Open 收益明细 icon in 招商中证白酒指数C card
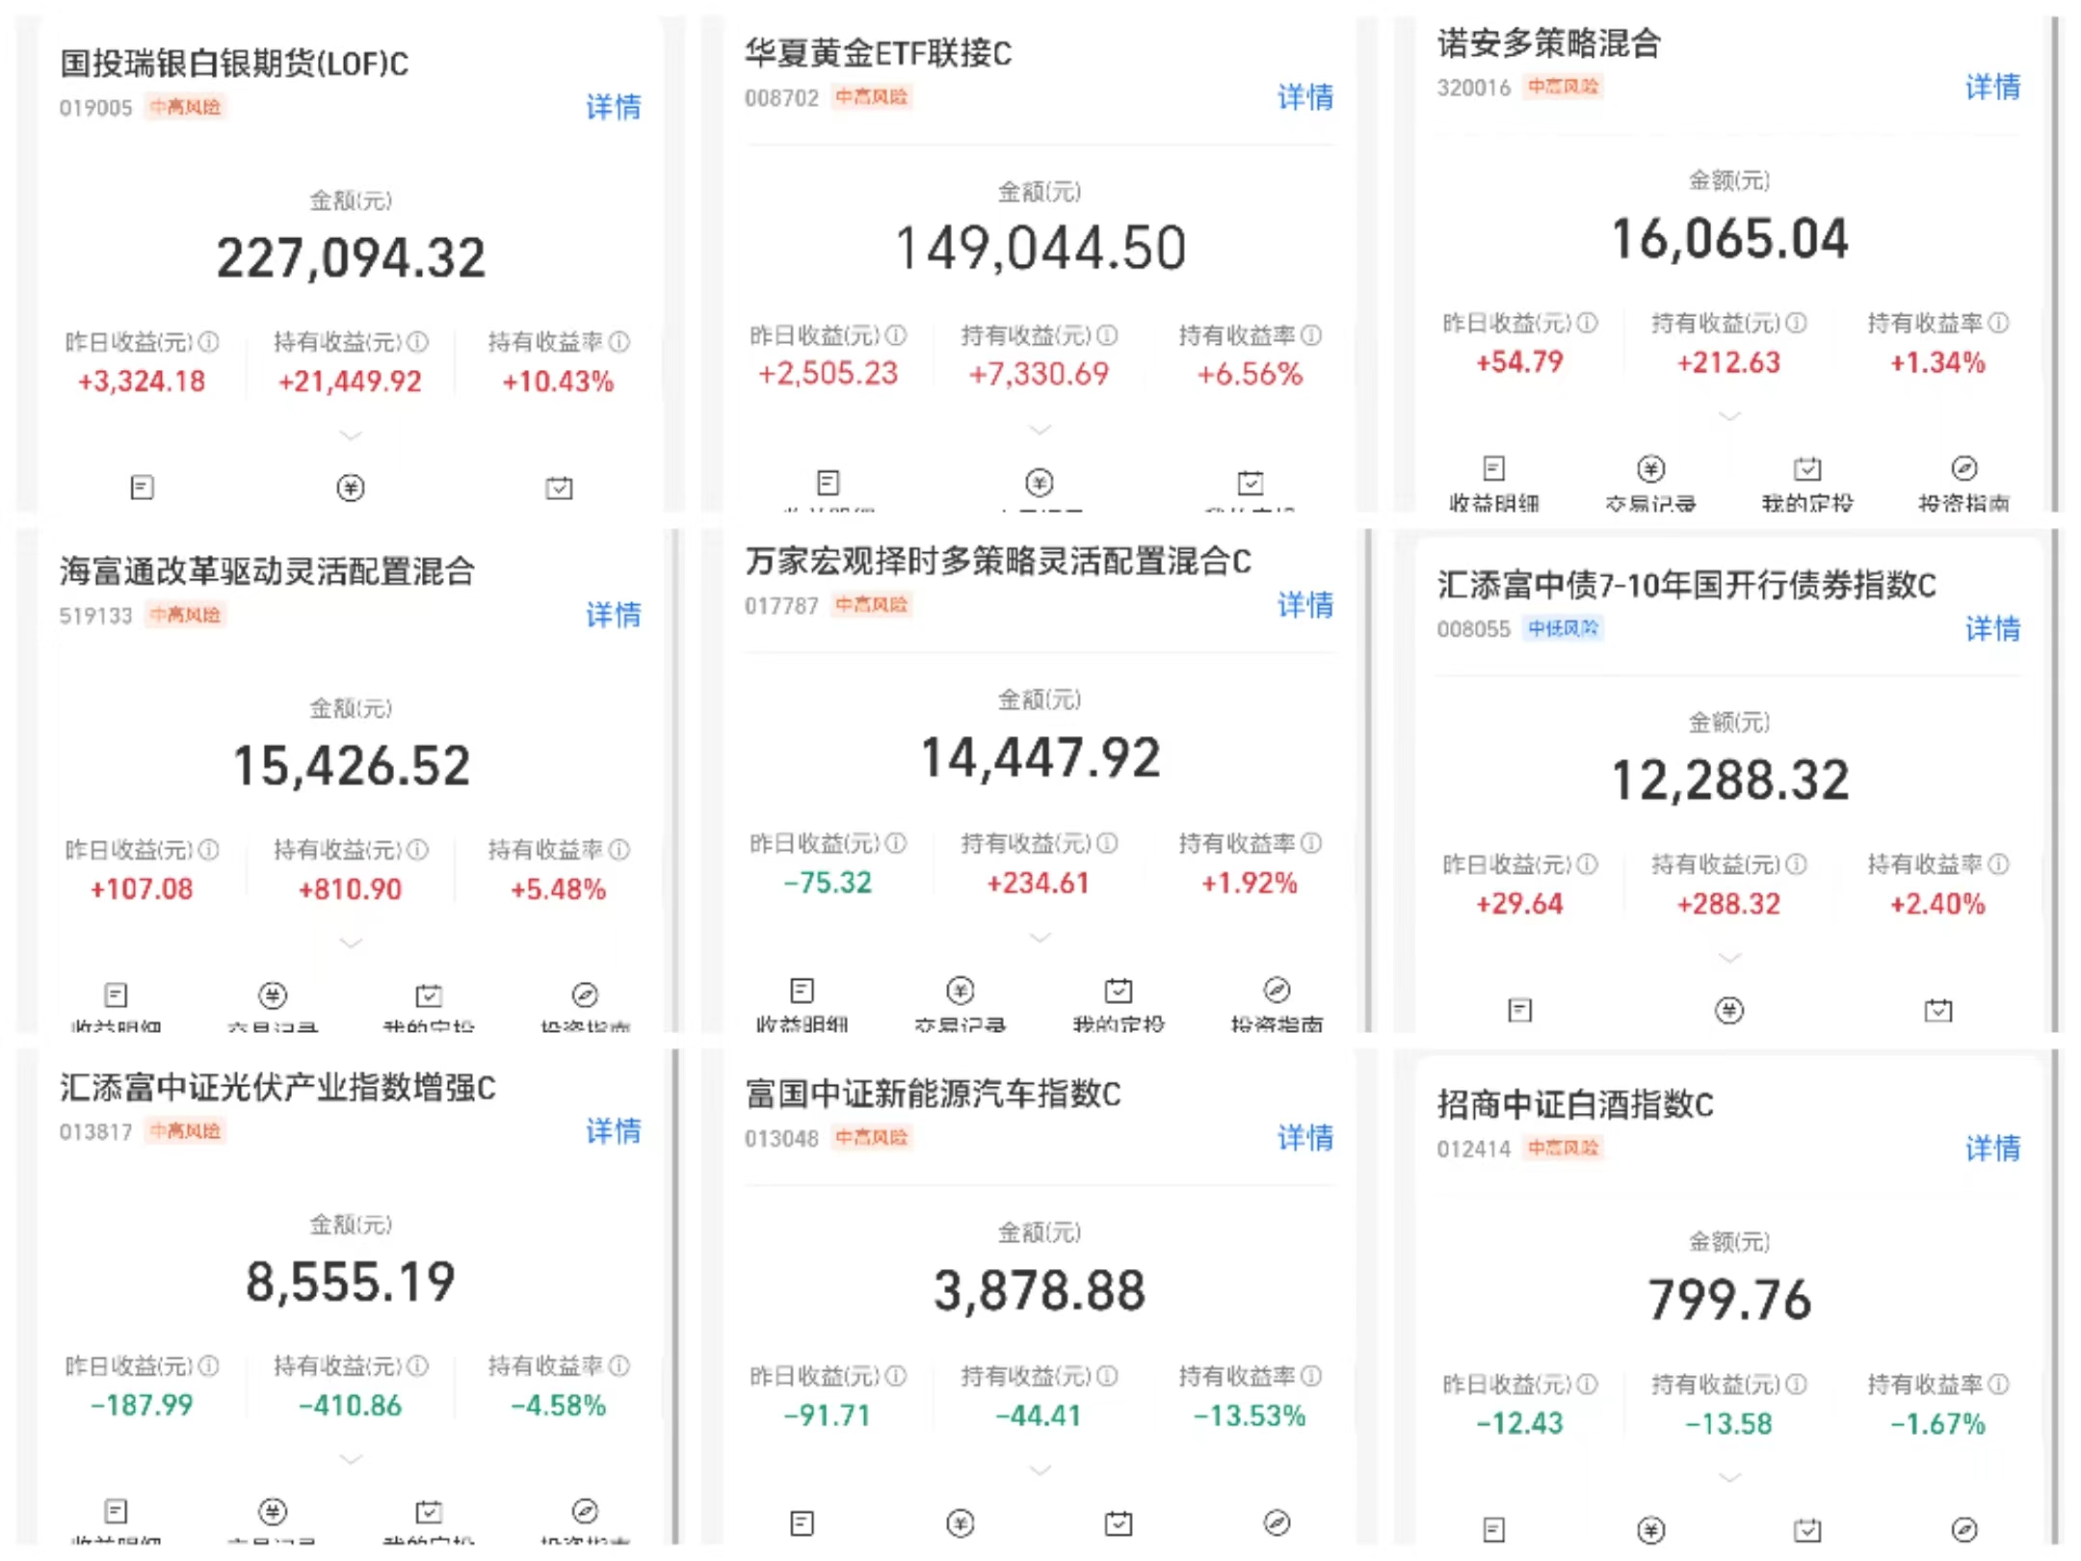The image size is (2081, 1561). (1493, 1529)
